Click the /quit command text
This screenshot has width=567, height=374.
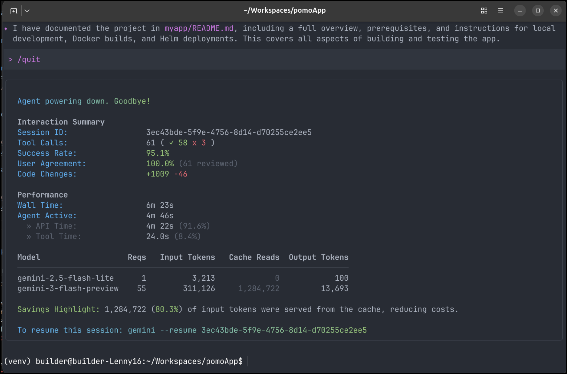point(29,60)
